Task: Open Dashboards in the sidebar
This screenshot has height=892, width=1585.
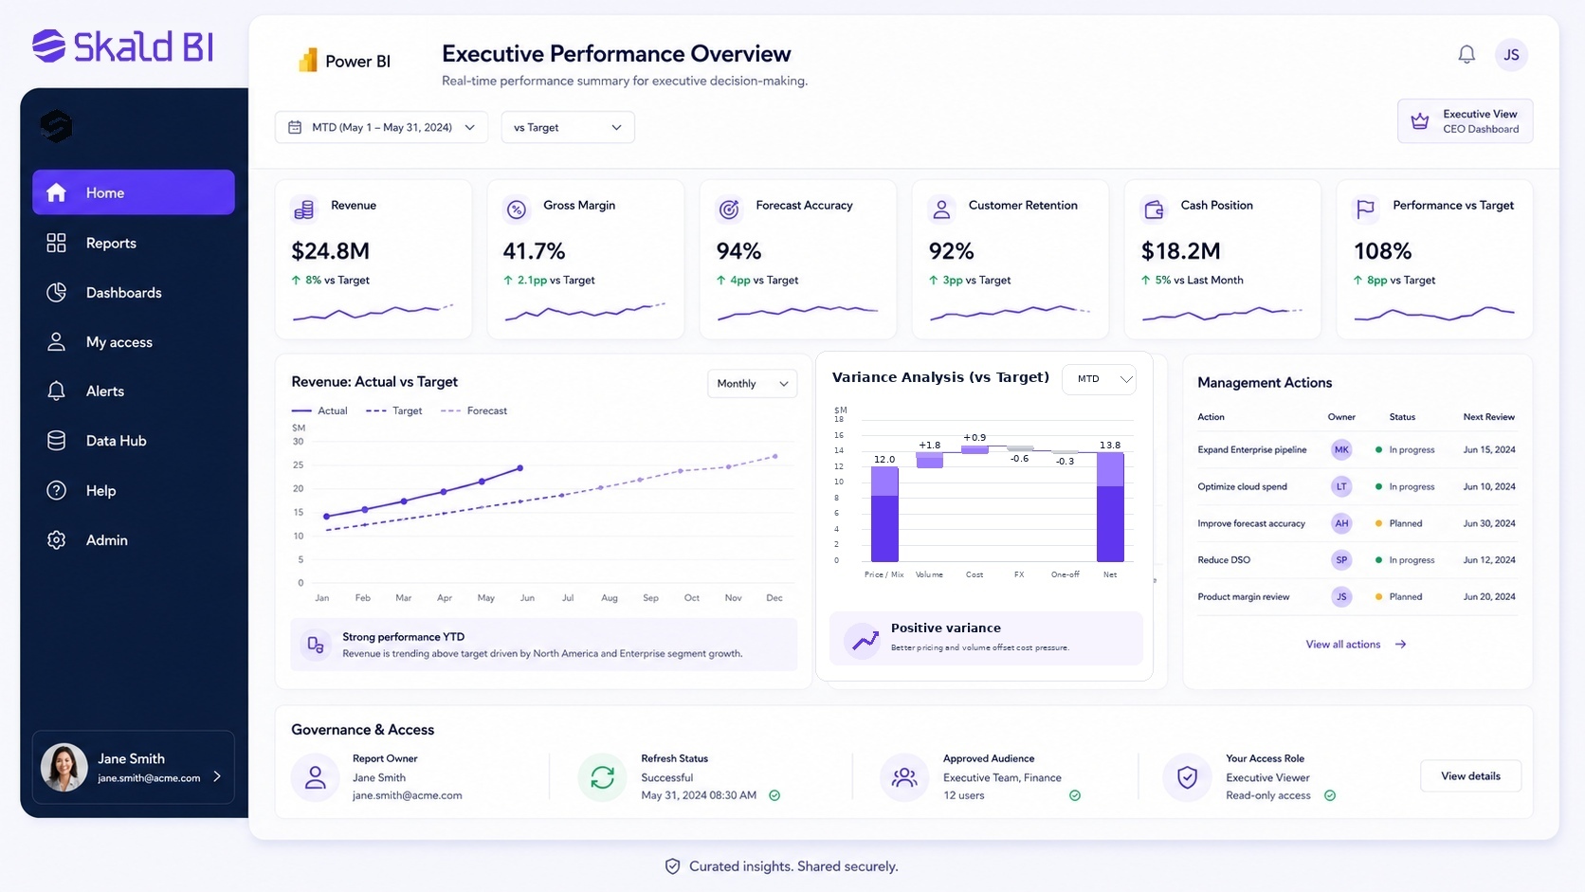Action: (134, 292)
